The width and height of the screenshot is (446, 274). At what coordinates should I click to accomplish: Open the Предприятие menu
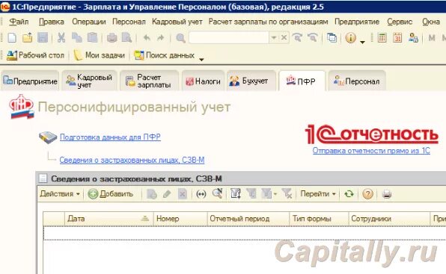point(357,22)
